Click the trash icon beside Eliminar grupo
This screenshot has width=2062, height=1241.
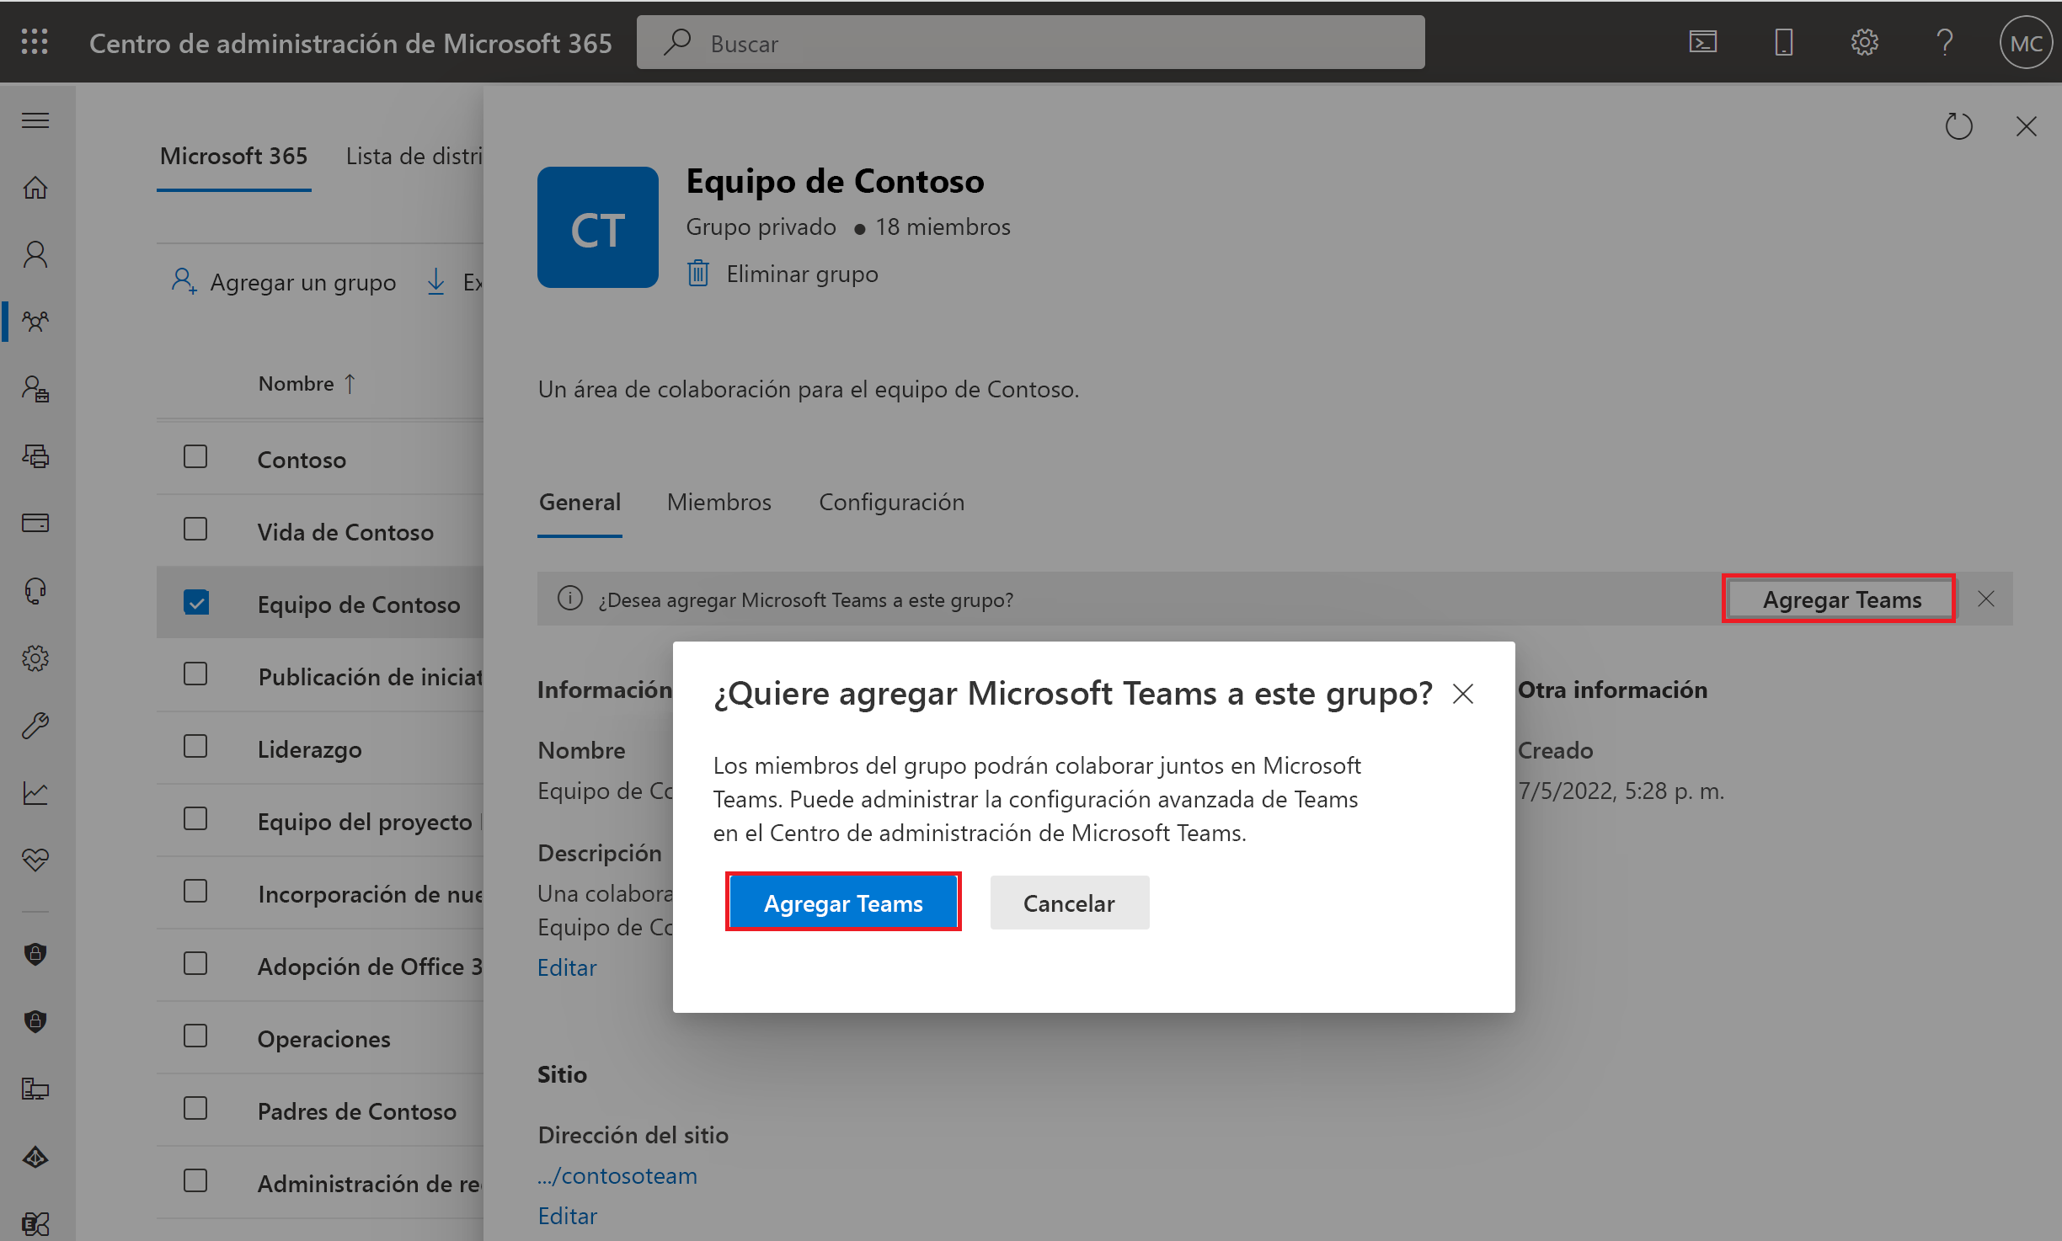(698, 274)
